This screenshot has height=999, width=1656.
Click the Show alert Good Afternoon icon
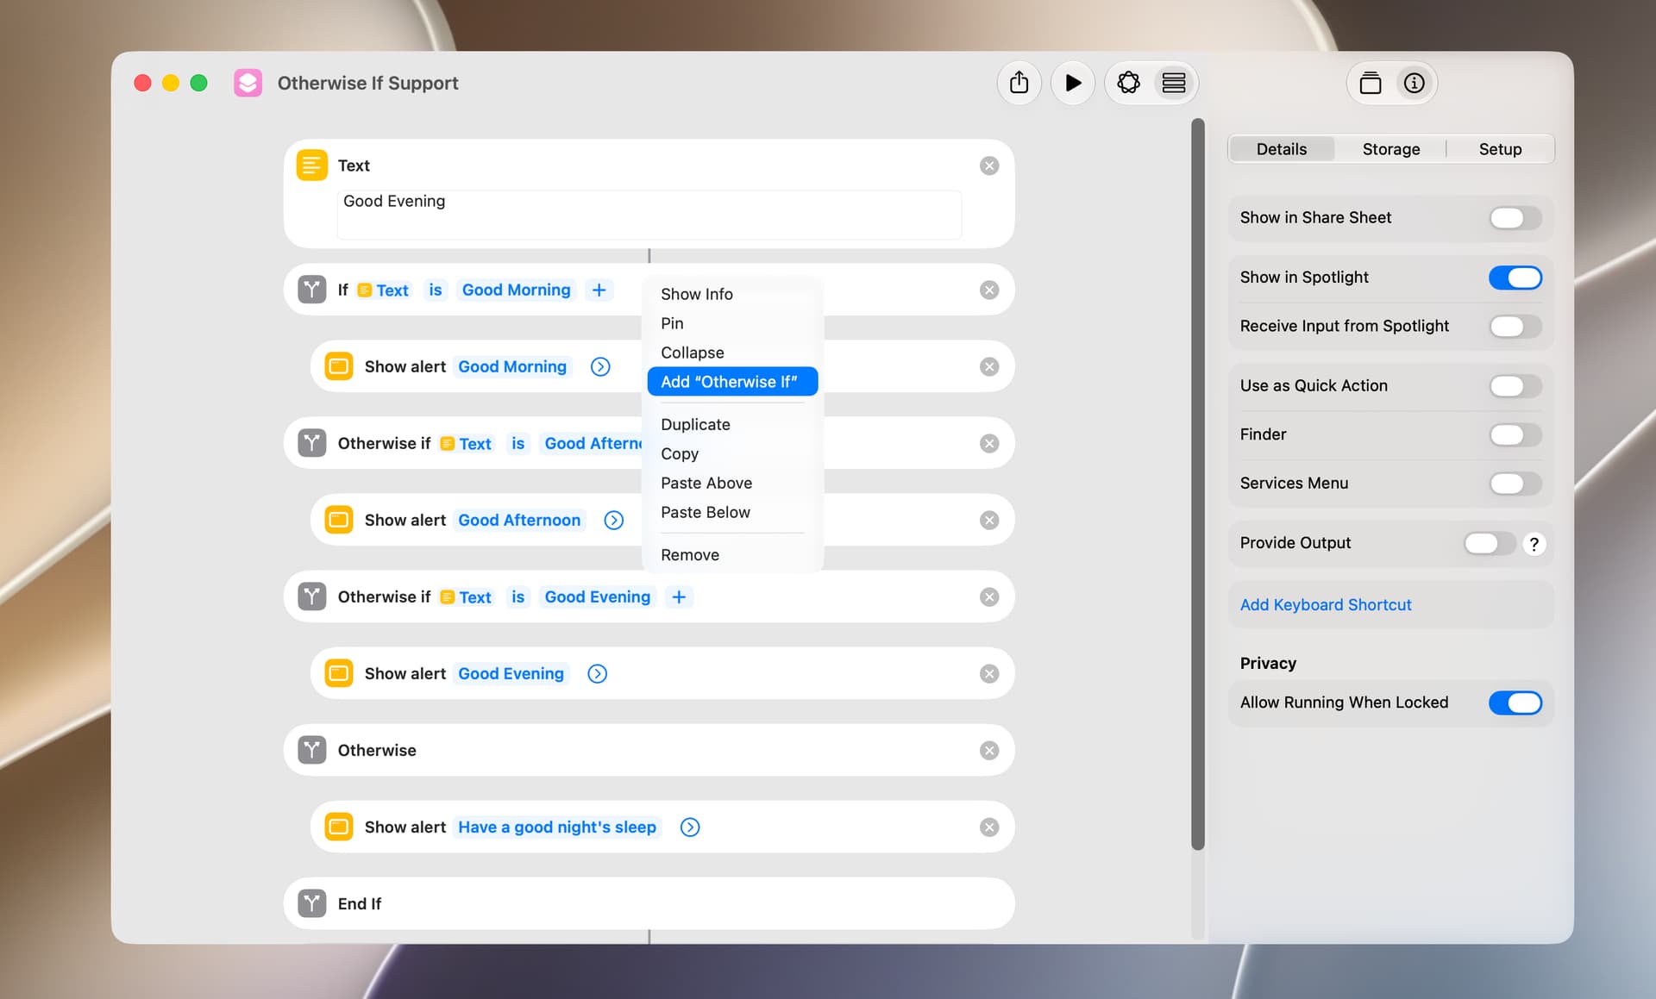pyautogui.click(x=338, y=520)
